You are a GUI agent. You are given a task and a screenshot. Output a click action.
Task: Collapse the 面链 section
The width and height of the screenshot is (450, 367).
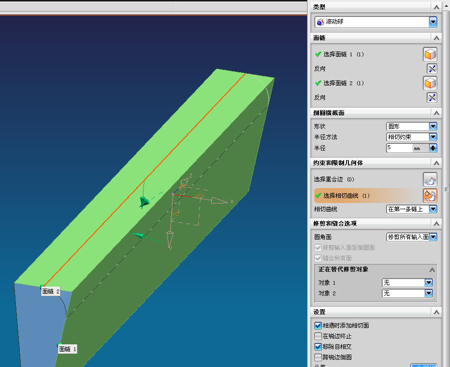point(436,38)
